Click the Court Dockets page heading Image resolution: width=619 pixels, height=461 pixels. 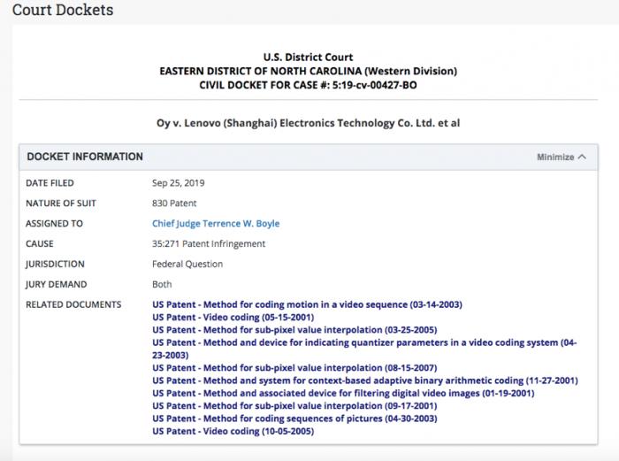point(62,11)
